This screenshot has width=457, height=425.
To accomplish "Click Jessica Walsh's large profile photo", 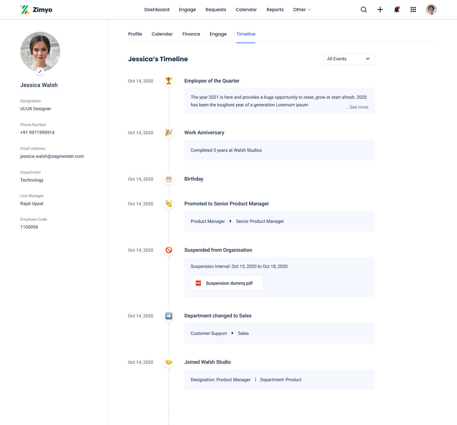I will click(40, 52).
